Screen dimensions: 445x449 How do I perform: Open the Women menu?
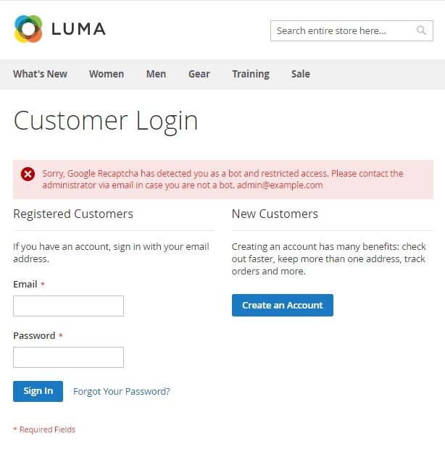point(107,74)
